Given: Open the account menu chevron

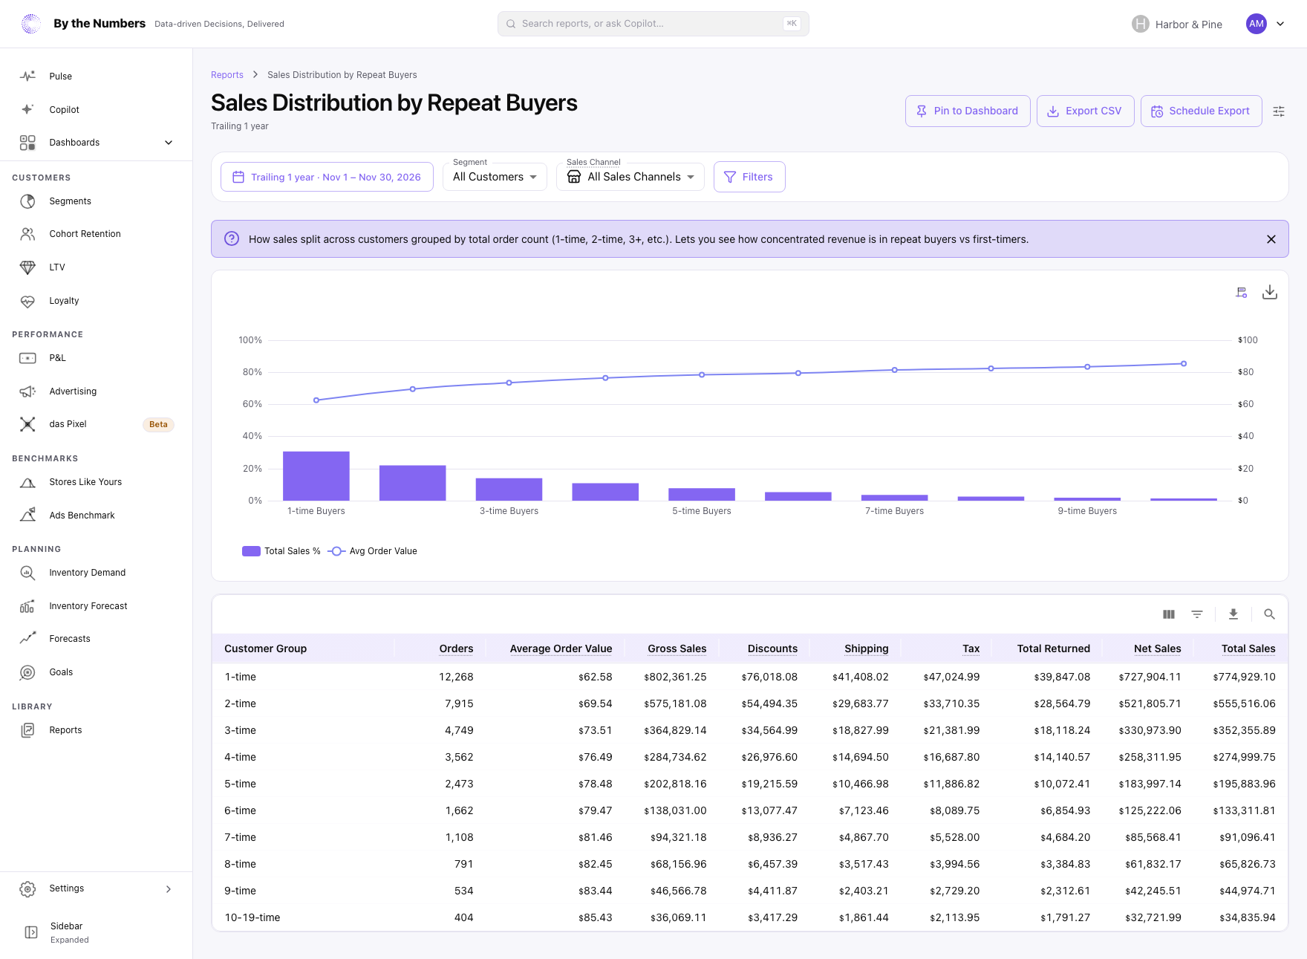Looking at the screenshot, I should pyautogui.click(x=1280, y=24).
